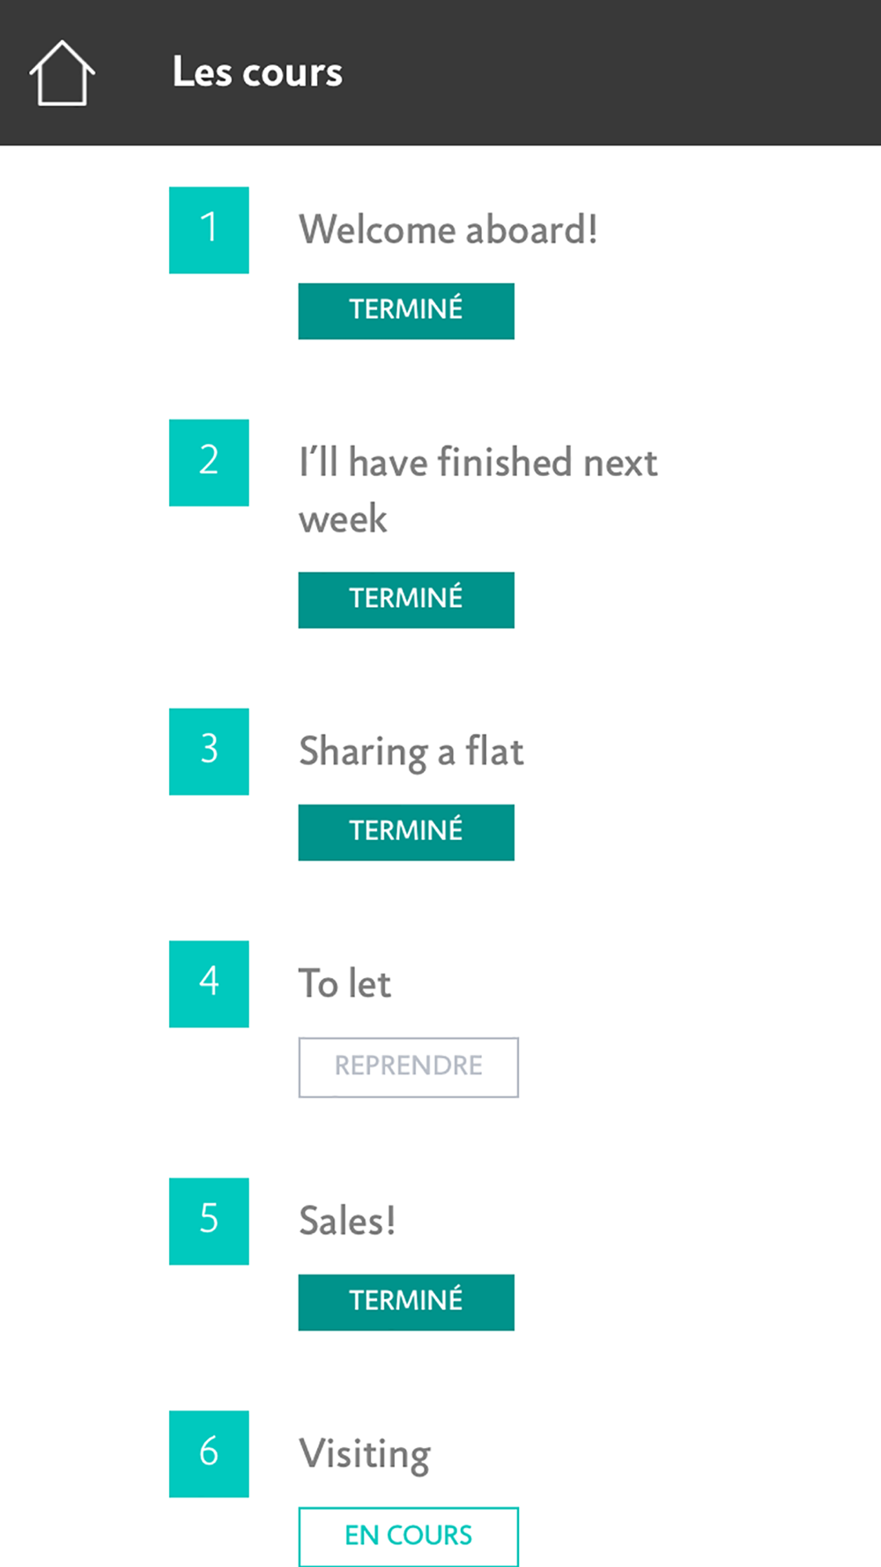Select the number 6 lesson tile
The image size is (881, 1567).
[x=209, y=1454]
